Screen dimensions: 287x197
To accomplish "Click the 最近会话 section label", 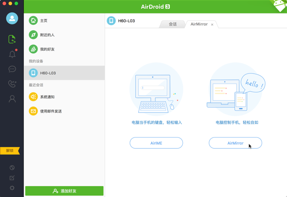I will [x=36, y=85].
